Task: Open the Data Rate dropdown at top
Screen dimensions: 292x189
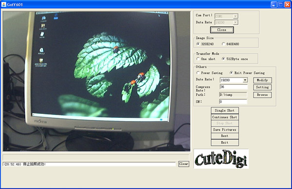Action: coord(236,22)
